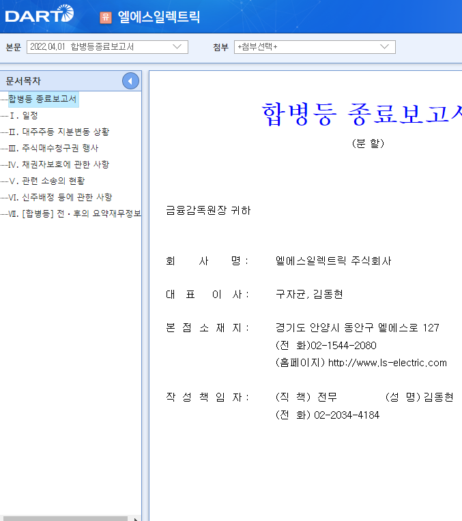Select 합병등 종료보고서 in the contents tree

[x=42, y=99]
